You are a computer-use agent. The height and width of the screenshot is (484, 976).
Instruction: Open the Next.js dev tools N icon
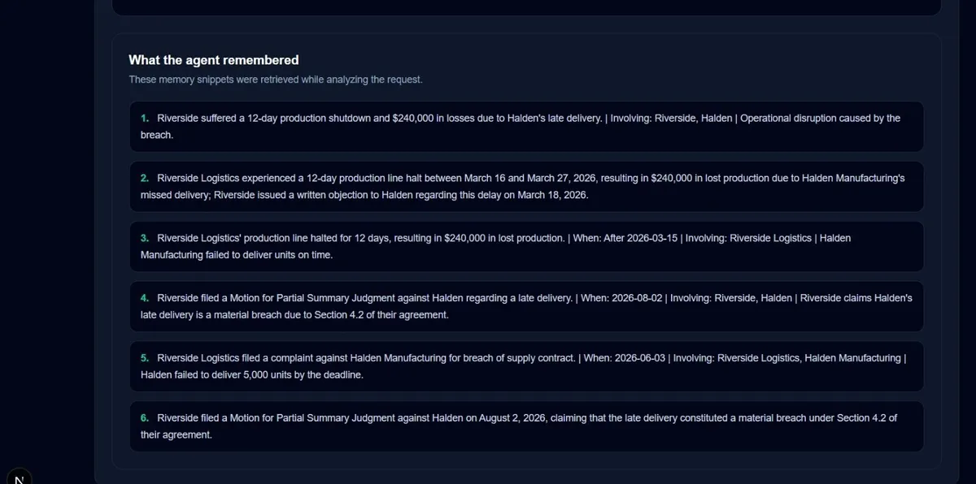(19, 478)
